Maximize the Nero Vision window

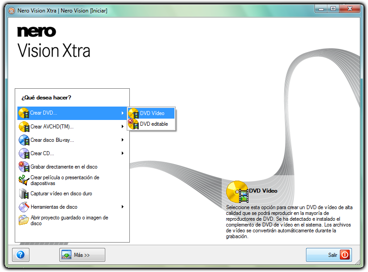(333, 9)
